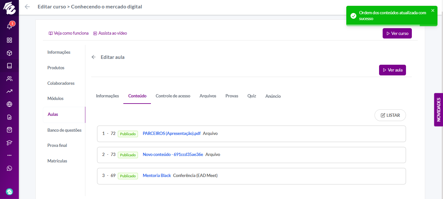Open the more options ellipsis in sidebar
This screenshot has height=199, width=443.
pyautogui.click(x=9, y=155)
